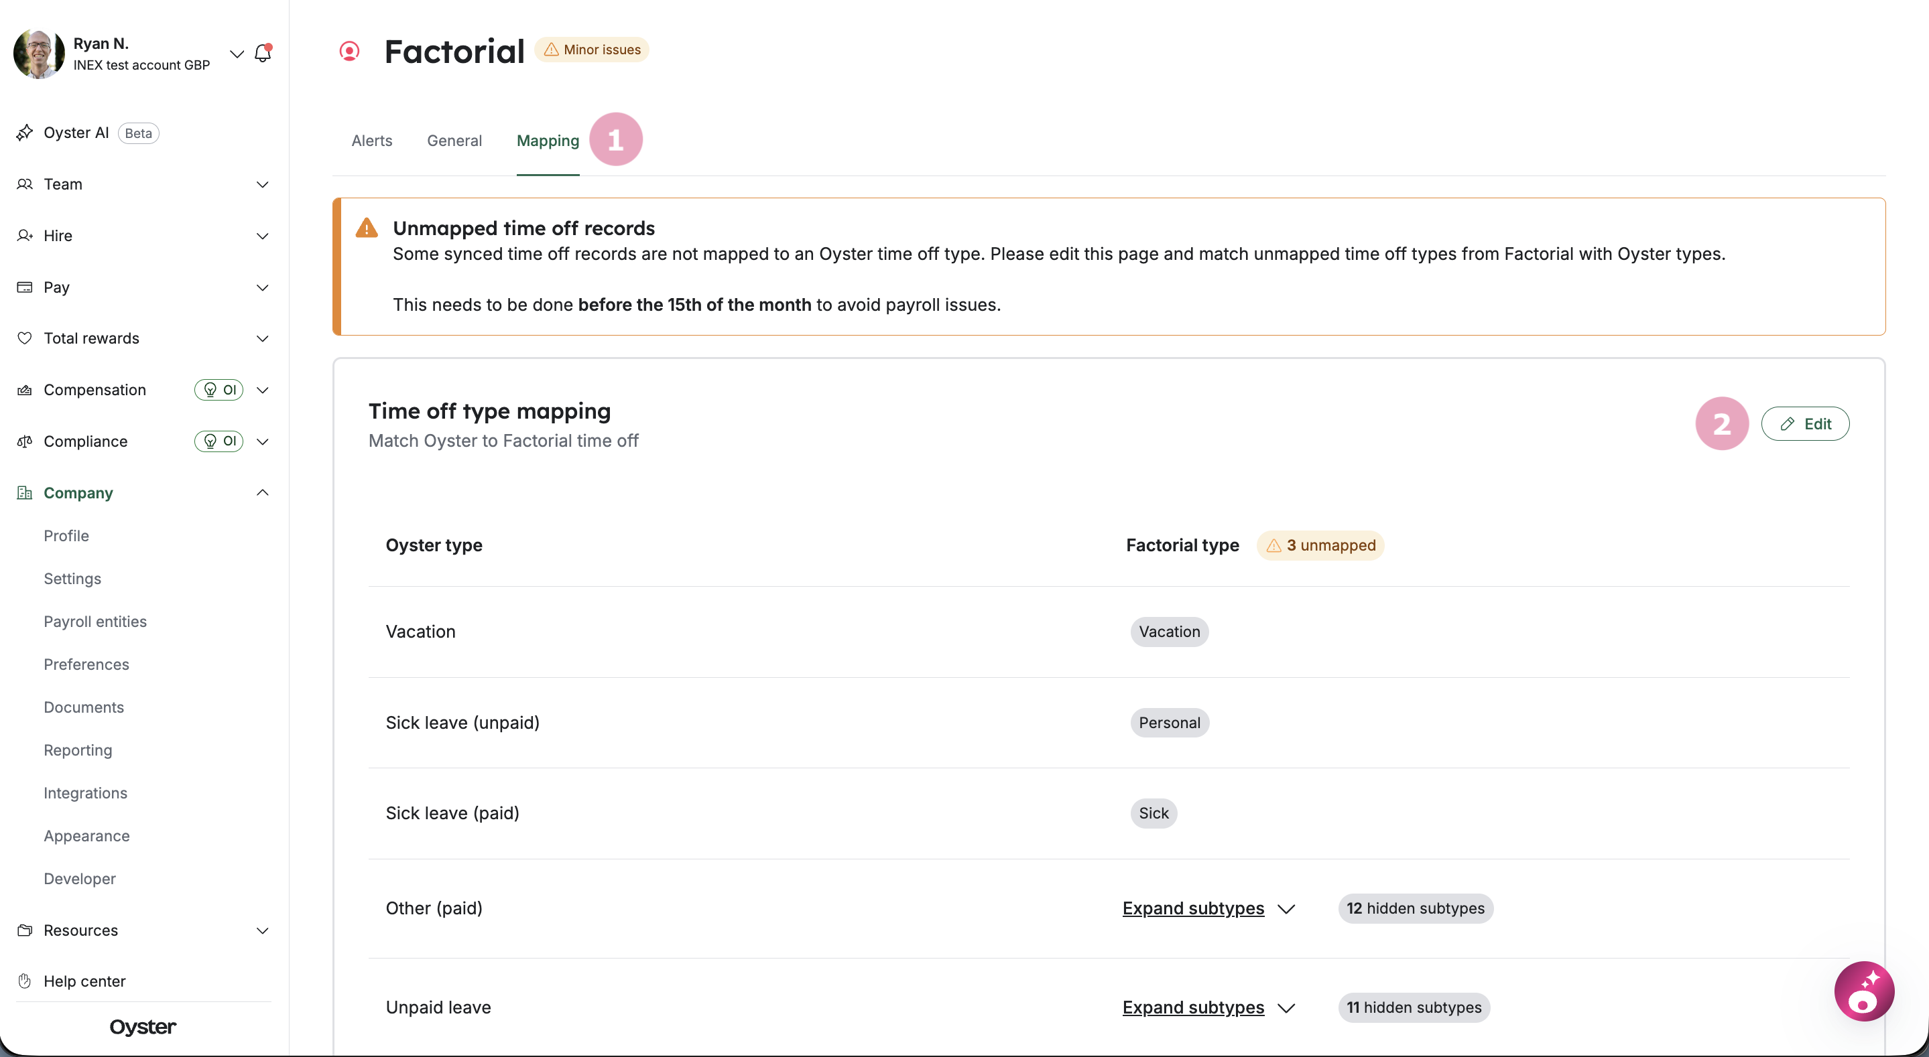This screenshot has height=1057, width=1929.
Task: Expand the Team menu chevron
Action: [x=263, y=184]
